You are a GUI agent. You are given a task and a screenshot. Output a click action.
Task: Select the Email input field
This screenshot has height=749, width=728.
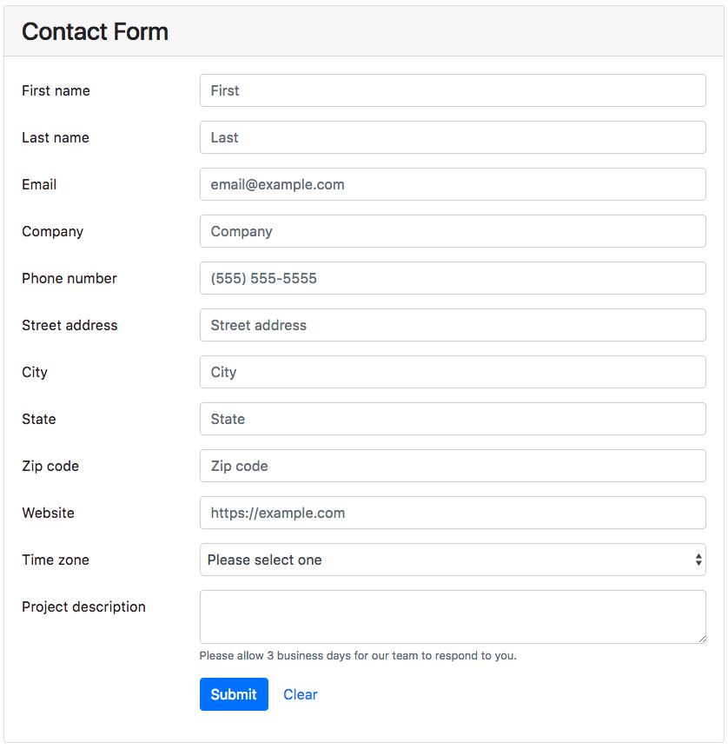(453, 184)
